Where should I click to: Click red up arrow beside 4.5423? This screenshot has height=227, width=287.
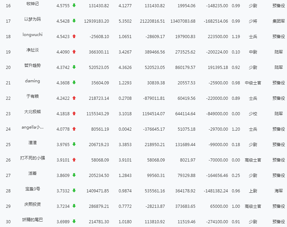point(74,36)
